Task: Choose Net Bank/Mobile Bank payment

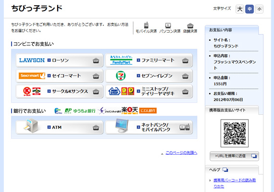Action: pos(149,127)
